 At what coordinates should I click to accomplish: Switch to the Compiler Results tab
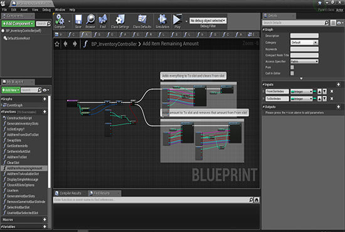click(x=70, y=193)
